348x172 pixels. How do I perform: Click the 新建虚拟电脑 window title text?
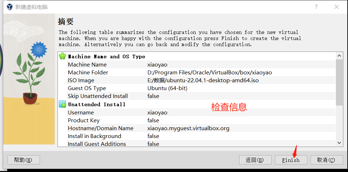[31, 7]
